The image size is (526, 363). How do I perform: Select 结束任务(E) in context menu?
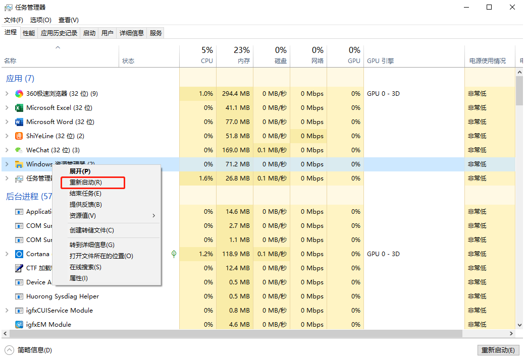click(86, 194)
